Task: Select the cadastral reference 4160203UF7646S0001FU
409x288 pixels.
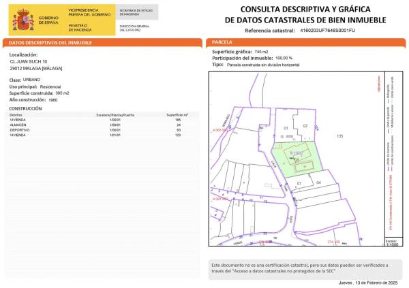Action: [x=328, y=30]
